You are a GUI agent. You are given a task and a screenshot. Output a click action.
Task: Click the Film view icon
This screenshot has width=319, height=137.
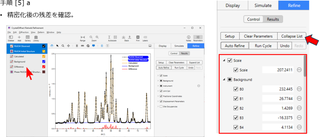[138, 37]
